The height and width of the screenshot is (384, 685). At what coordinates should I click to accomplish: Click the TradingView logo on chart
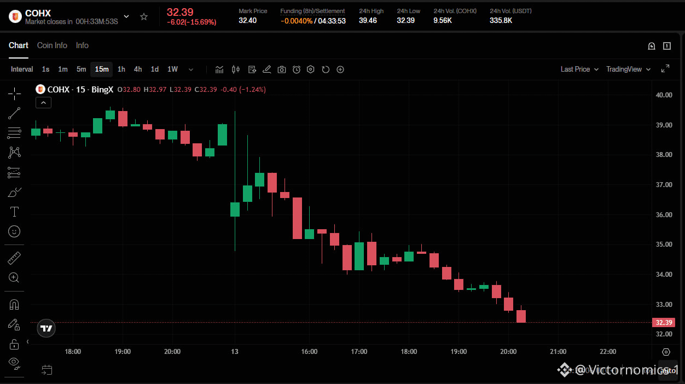[47, 328]
